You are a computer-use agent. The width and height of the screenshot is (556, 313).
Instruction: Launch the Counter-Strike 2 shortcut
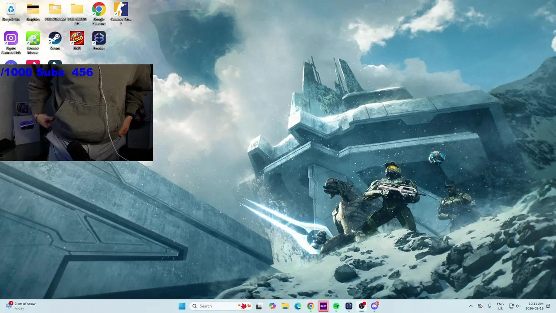121,14
